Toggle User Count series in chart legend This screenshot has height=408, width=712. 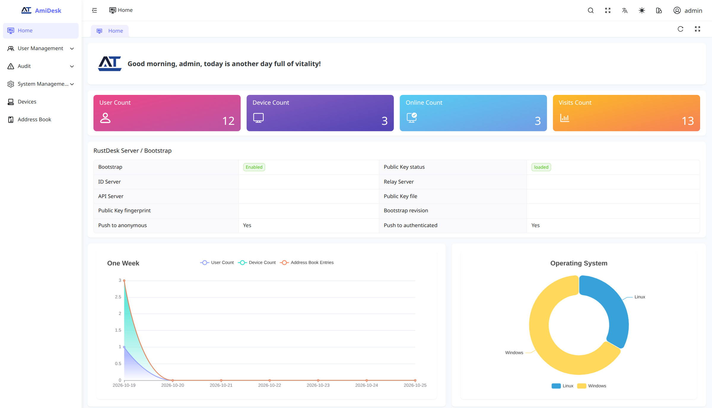[x=217, y=262]
